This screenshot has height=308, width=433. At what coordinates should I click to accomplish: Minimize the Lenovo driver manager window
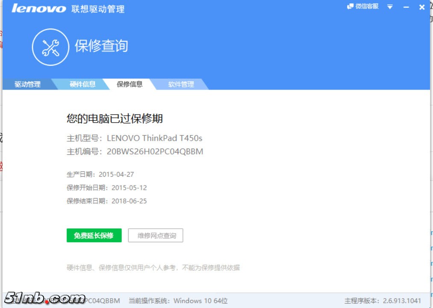coord(406,7)
